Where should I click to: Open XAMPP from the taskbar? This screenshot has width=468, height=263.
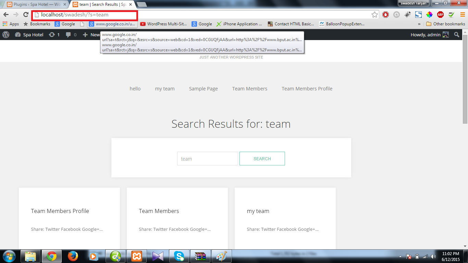(137, 256)
